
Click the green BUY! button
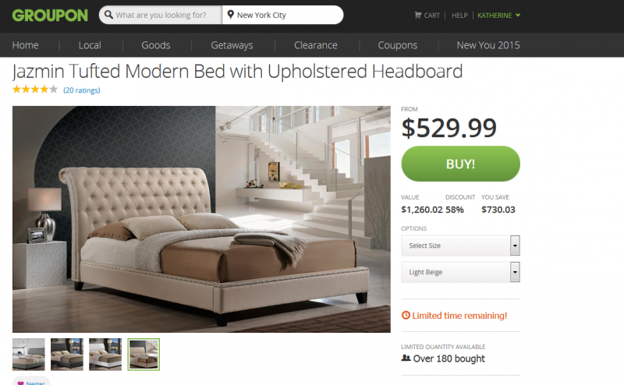coord(460,164)
